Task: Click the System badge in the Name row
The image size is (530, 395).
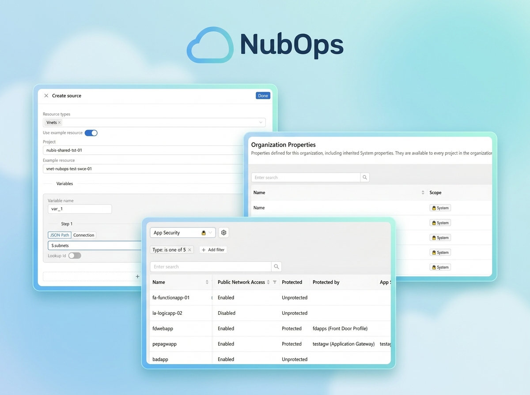Action: 440,208
